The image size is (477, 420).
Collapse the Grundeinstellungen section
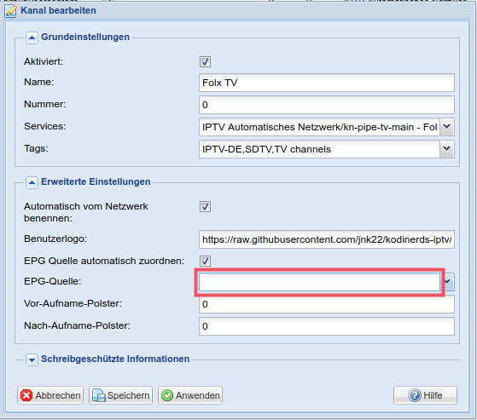tap(32, 37)
